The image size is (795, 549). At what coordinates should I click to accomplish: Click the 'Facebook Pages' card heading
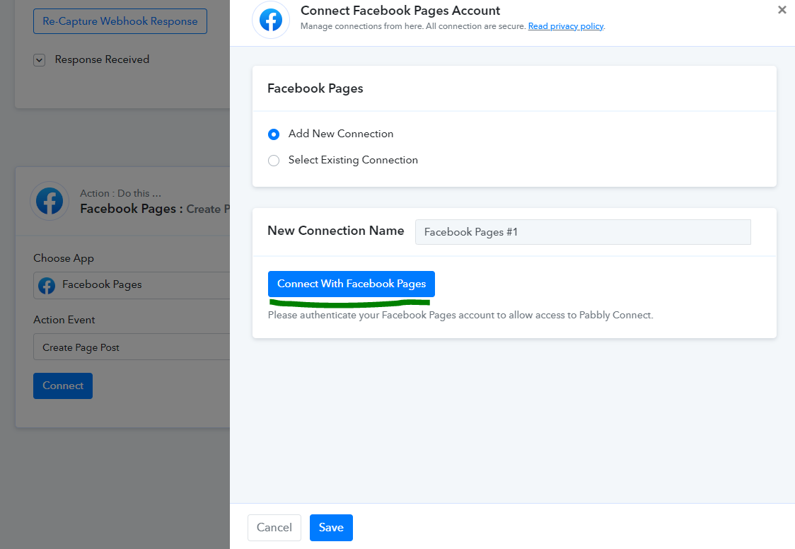pyautogui.click(x=315, y=88)
